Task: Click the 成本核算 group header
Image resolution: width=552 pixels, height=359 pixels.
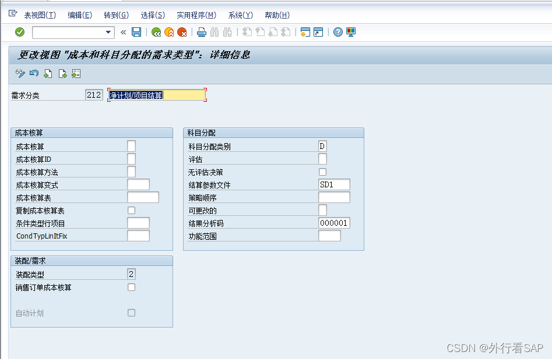Action: [x=92, y=133]
